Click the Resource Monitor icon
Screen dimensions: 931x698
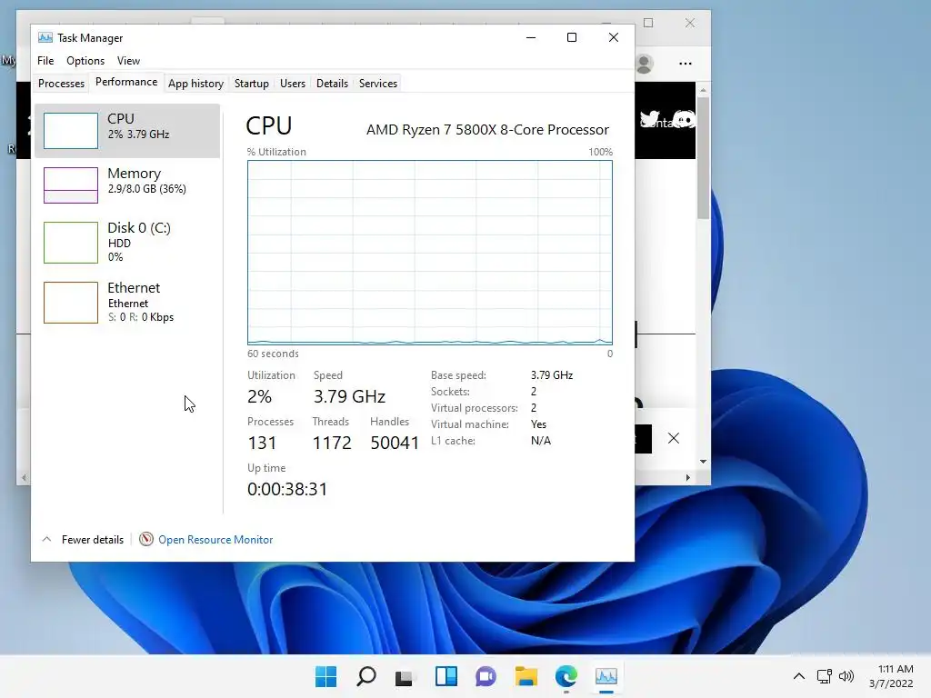tap(146, 539)
